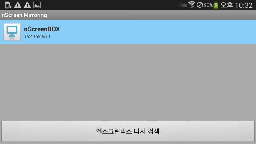Select the nScreenBOX device entry
Screen dimensions: 256x144
click(x=128, y=32)
